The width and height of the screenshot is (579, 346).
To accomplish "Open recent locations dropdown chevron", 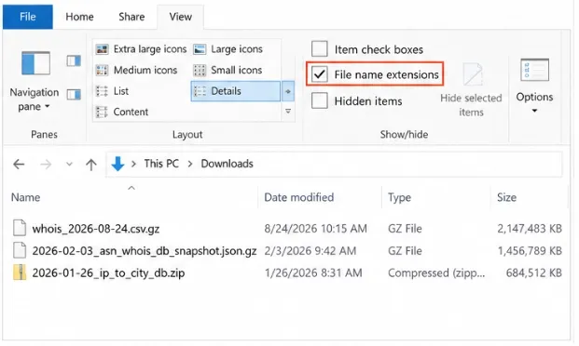I will pyautogui.click(x=69, y=164).
